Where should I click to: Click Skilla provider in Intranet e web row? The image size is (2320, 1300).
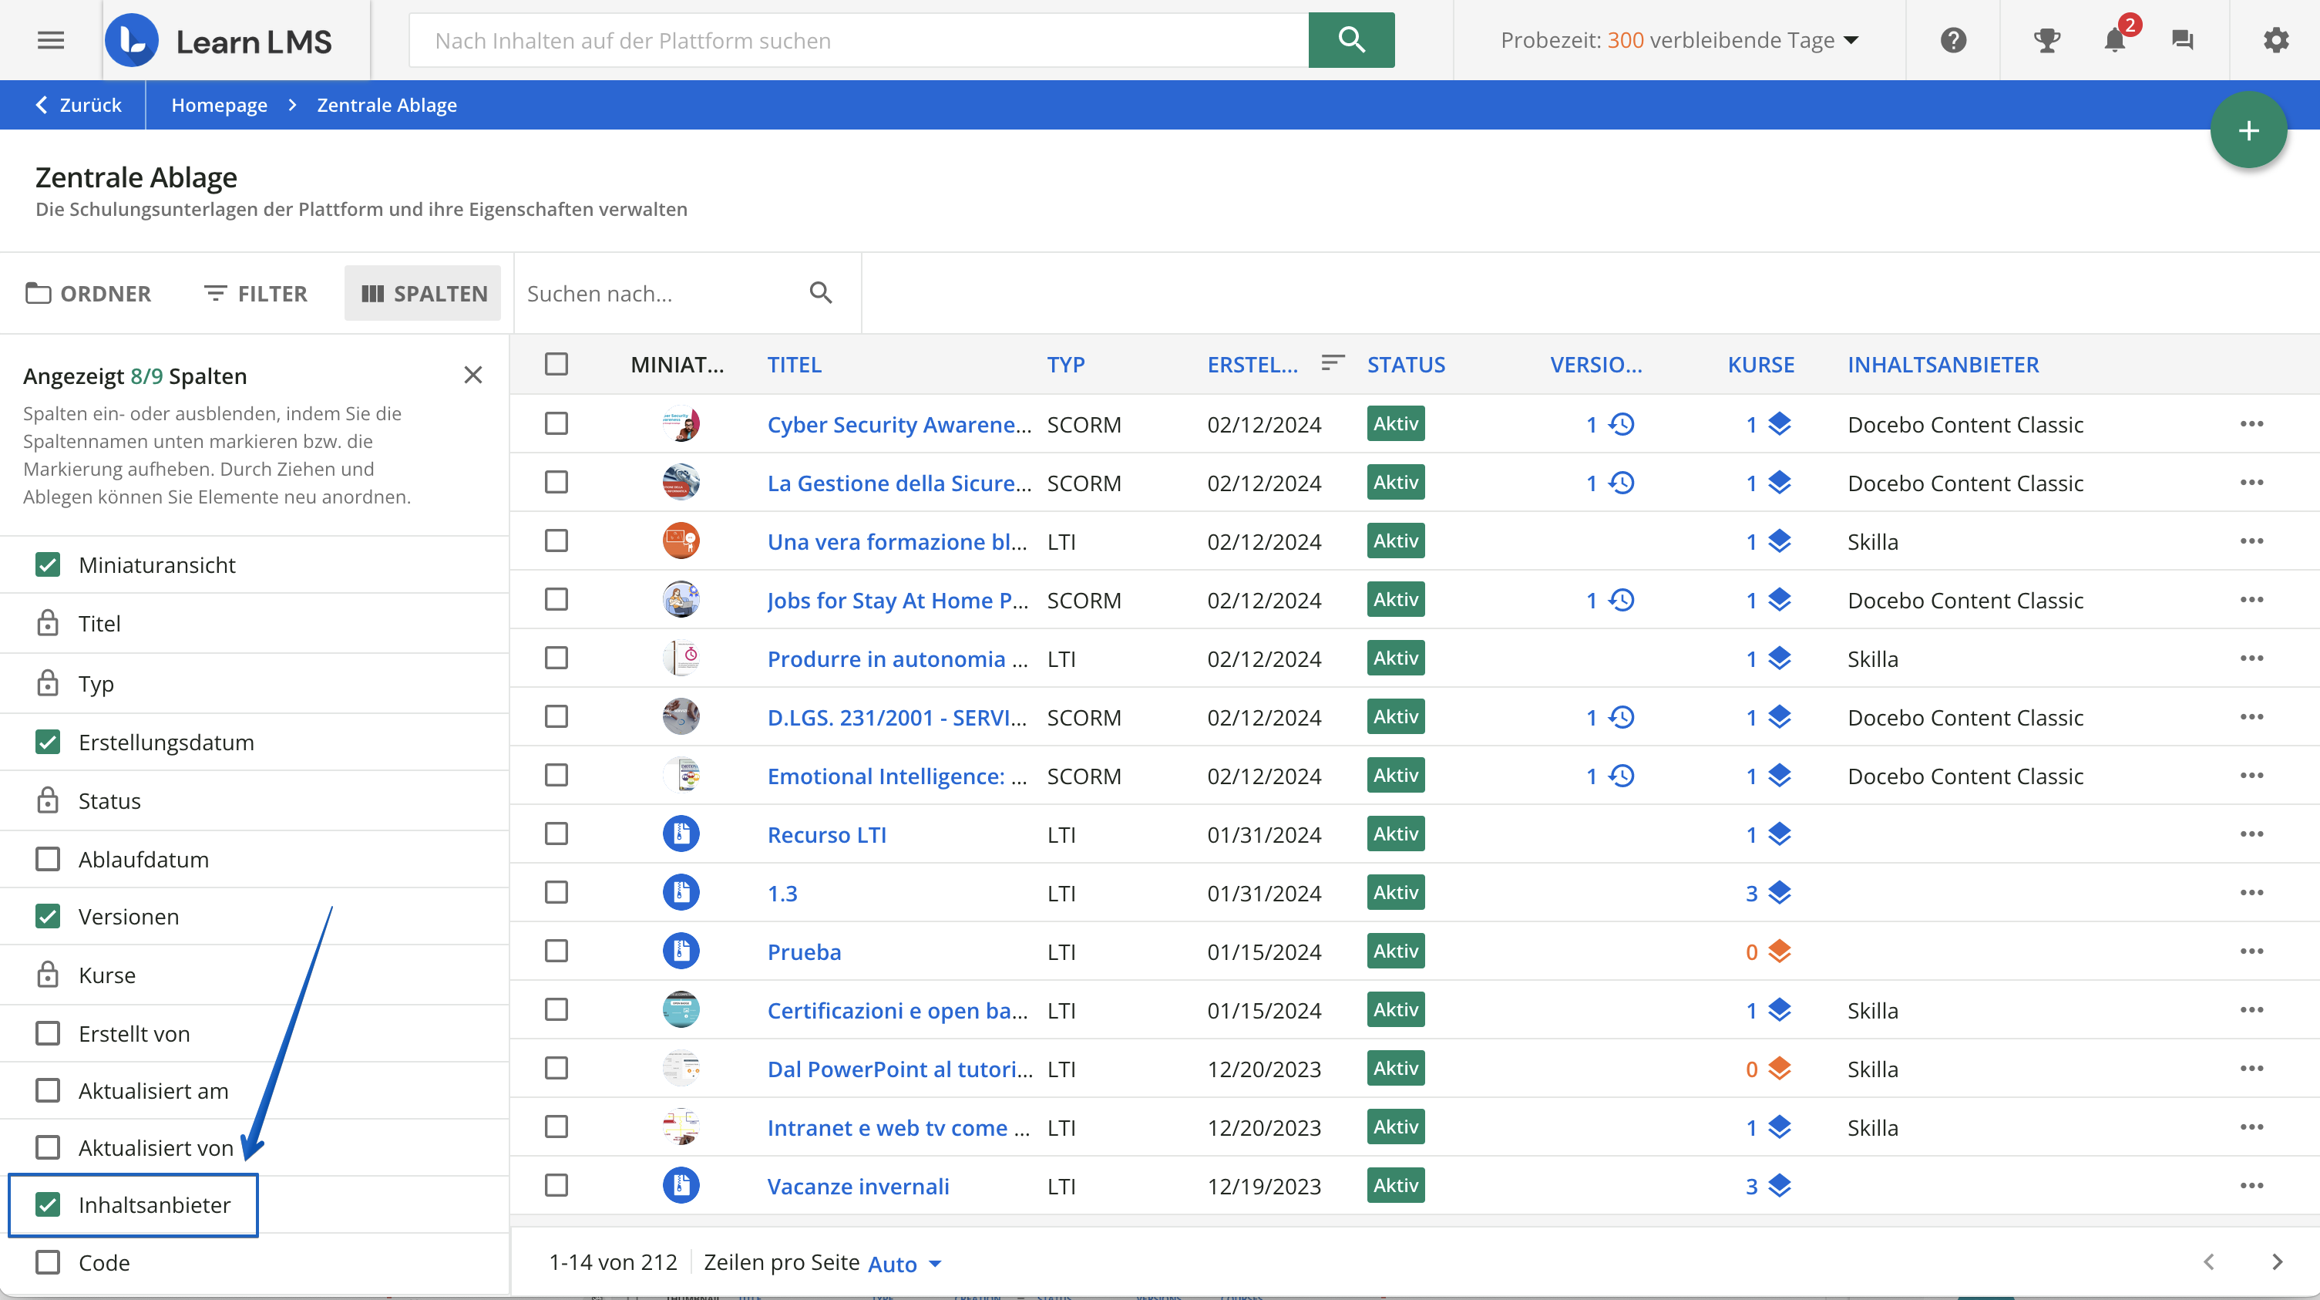click(x=1871, y=1127)
